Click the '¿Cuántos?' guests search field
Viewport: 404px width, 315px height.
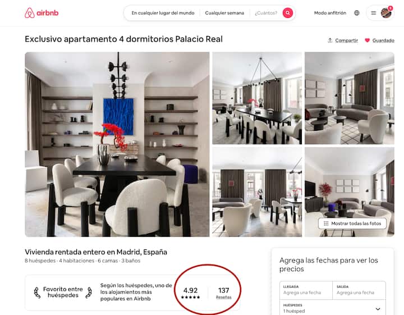[x=266, y=13]
